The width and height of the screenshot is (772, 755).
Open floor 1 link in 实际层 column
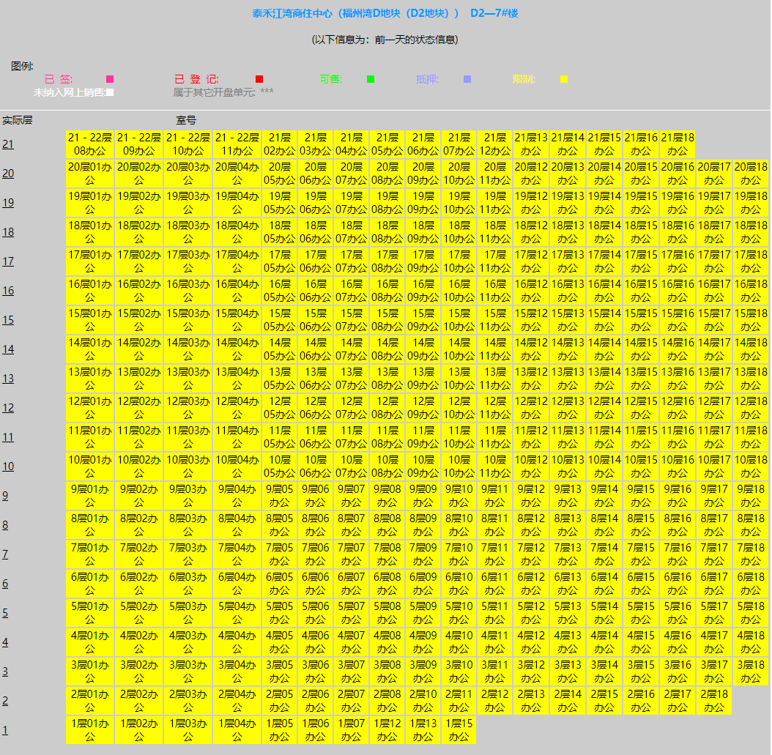[x=5, y=730]
